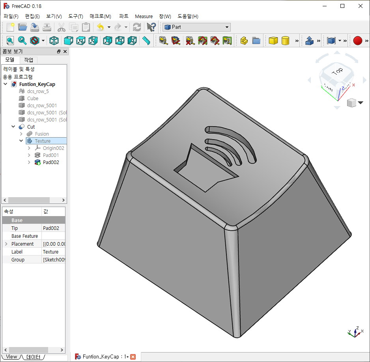
Task: Click the Refresh recompute icon
Action: [x=137, y=27]
